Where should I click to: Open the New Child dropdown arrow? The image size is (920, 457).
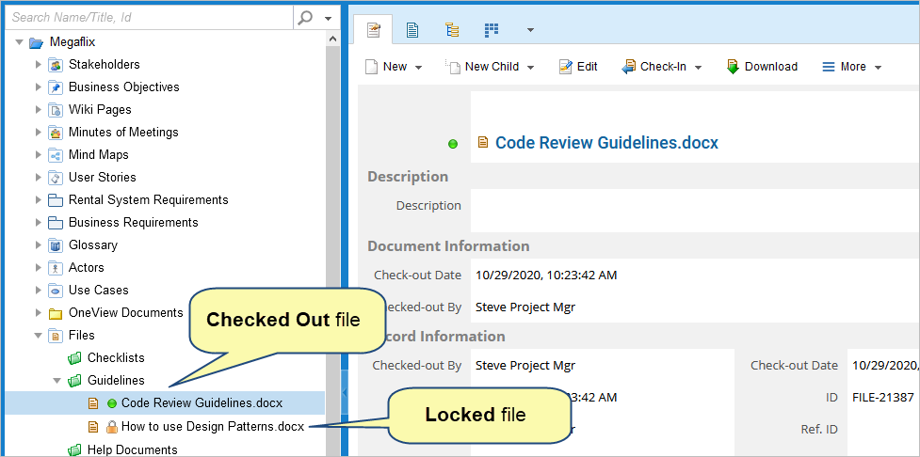(x=530, y=68)
